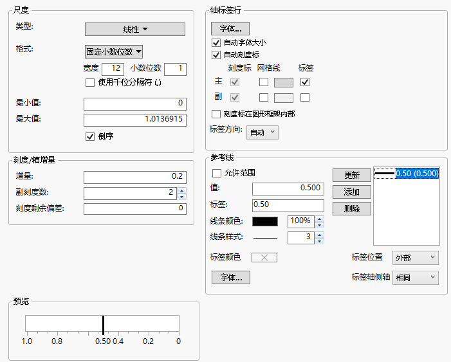Uncheck 主 row 标签 checkbox

[305, 82]
